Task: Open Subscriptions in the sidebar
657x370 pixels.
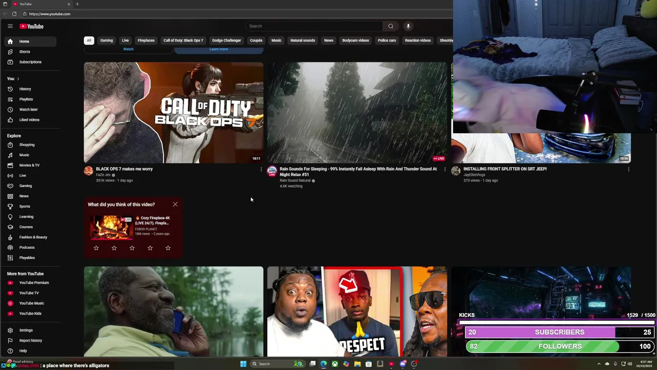Action: (30, 62)
